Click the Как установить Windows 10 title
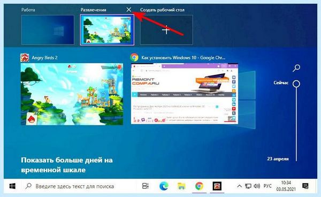Viewport: 321px width, 197px height. click(x=183, y=58)
